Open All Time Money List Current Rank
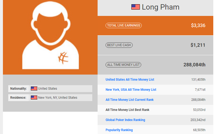Screen dimensions: 217x134 130,100
